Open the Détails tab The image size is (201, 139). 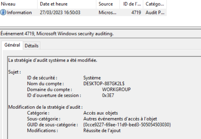31,46
